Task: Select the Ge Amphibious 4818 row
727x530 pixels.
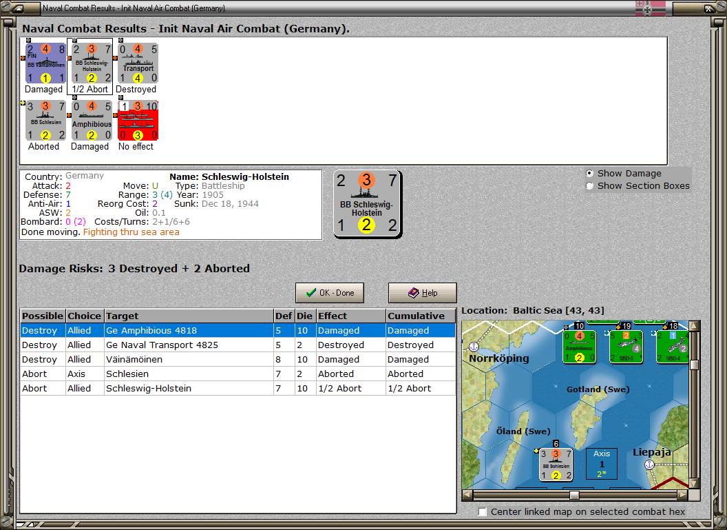Action: click(238, 330)
